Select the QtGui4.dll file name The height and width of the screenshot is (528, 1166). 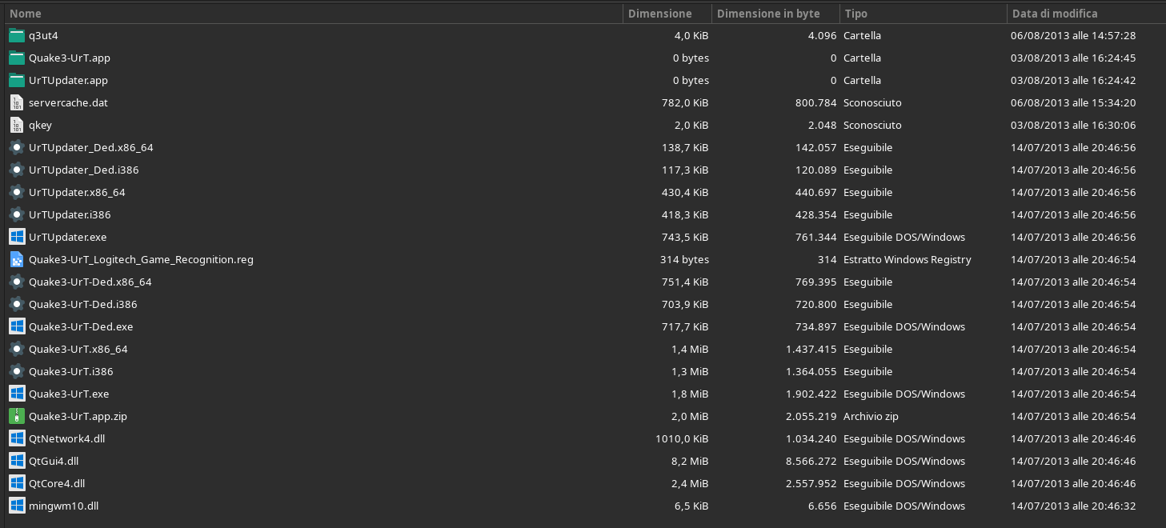point(54,461)
